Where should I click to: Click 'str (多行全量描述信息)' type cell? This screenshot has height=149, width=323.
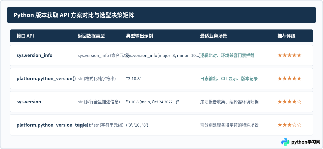[99, 102]
